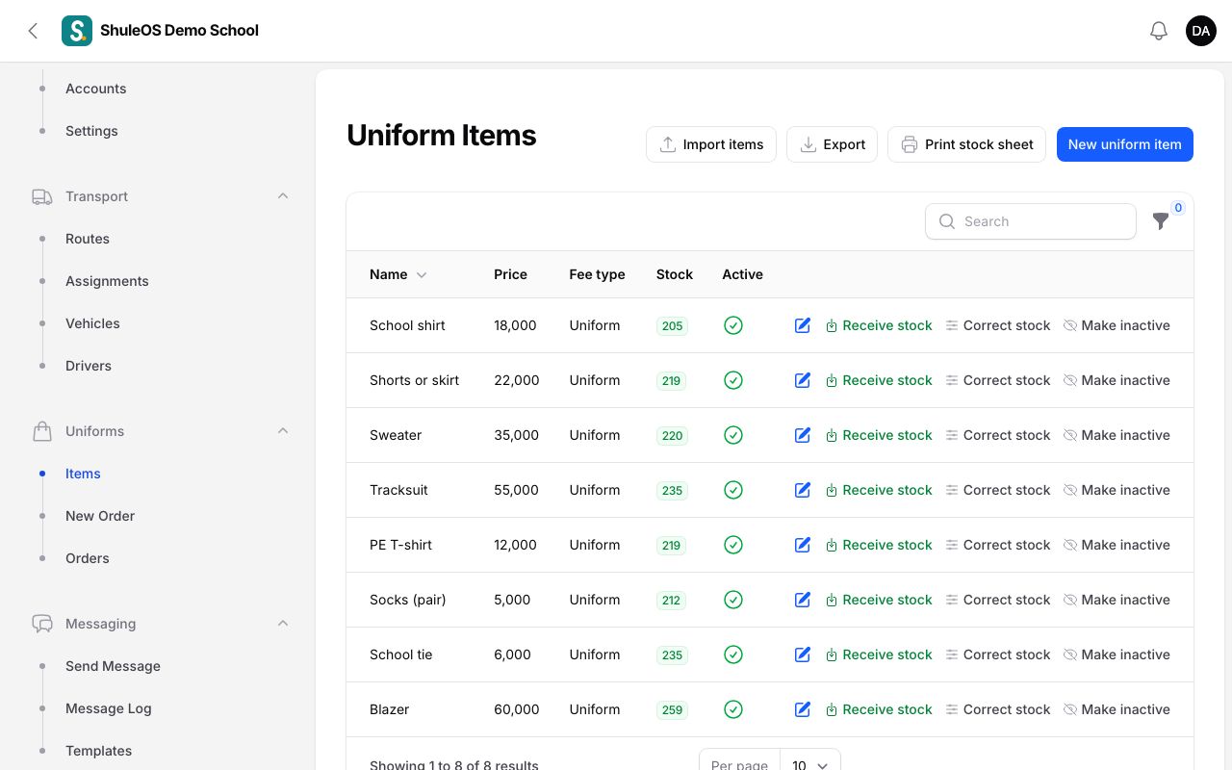Edit the School tie item
The image size is (1232, 770).
tap(803, 654)
